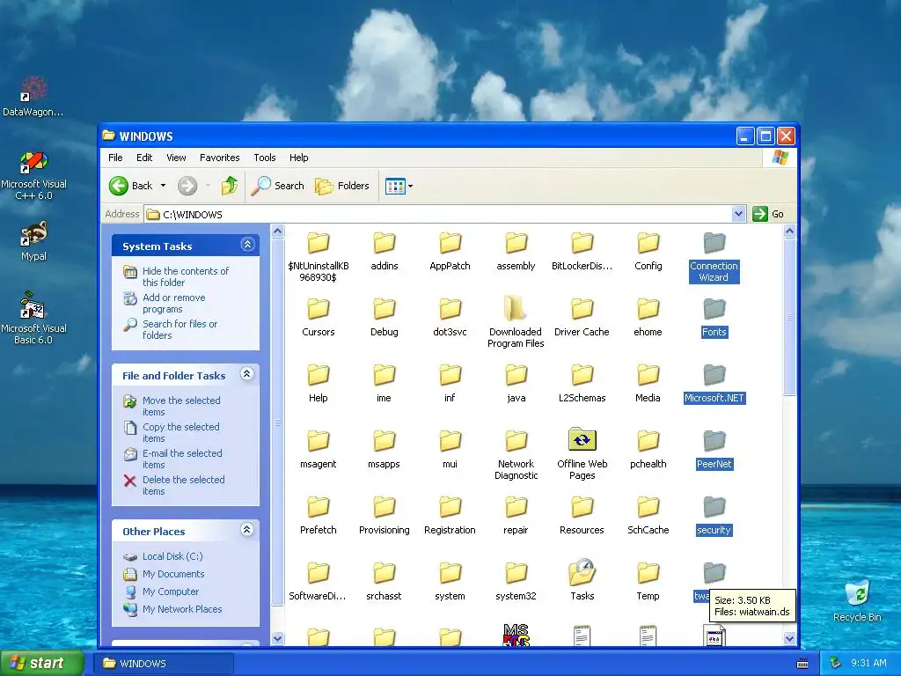Open the Help menu
Screen dimensions: 901x676
point(298,158)
